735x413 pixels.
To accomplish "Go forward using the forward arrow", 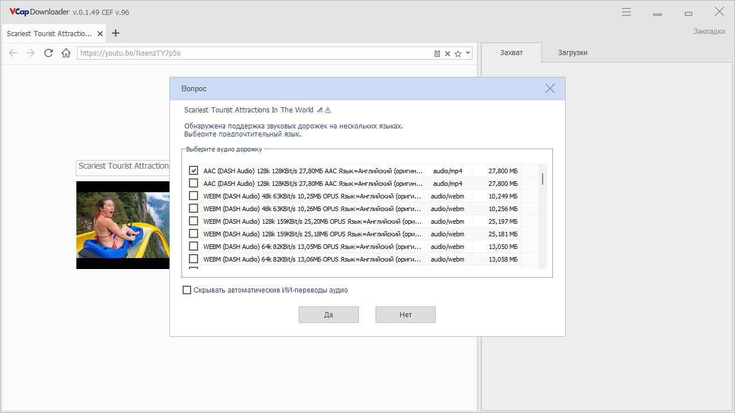I will pyautogui.click(x=31, y=53).
